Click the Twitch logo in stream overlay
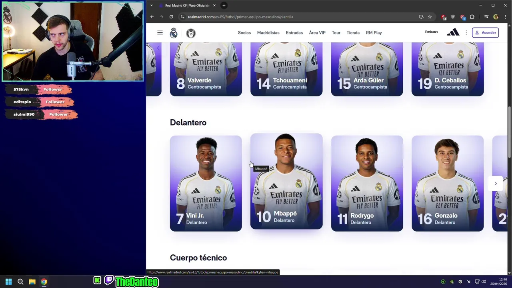Image resolution: width=512 pixels, height=288 pixels. (109, 280)
